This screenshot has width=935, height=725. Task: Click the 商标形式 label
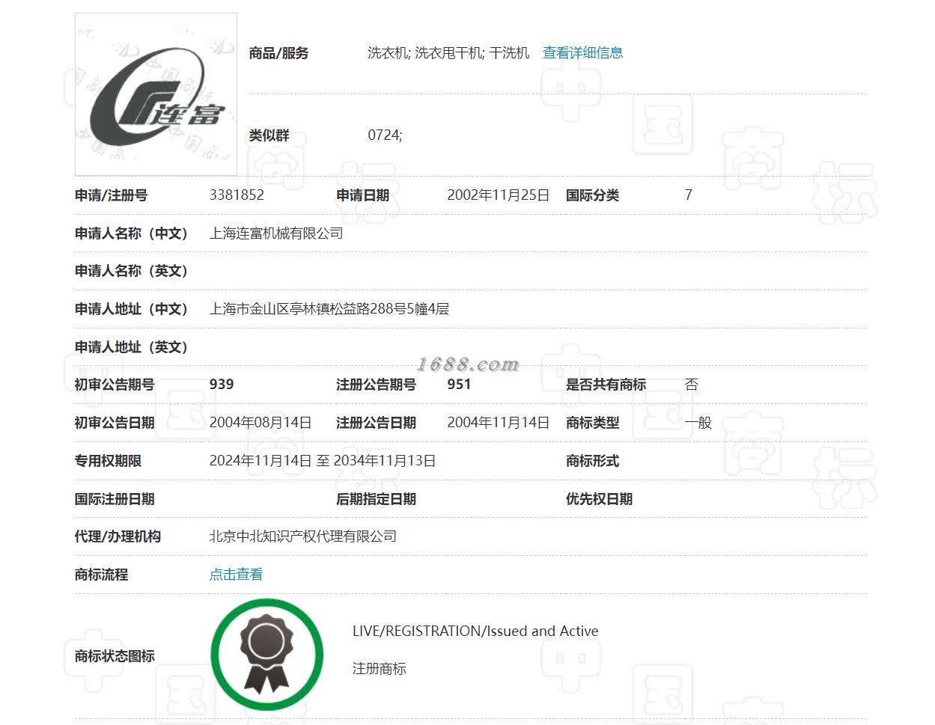[x=592, y=461]
